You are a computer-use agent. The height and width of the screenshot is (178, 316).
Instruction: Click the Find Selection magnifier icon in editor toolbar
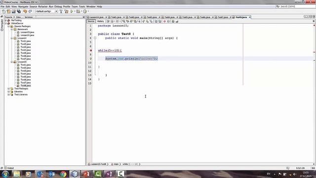click(124, 21)
